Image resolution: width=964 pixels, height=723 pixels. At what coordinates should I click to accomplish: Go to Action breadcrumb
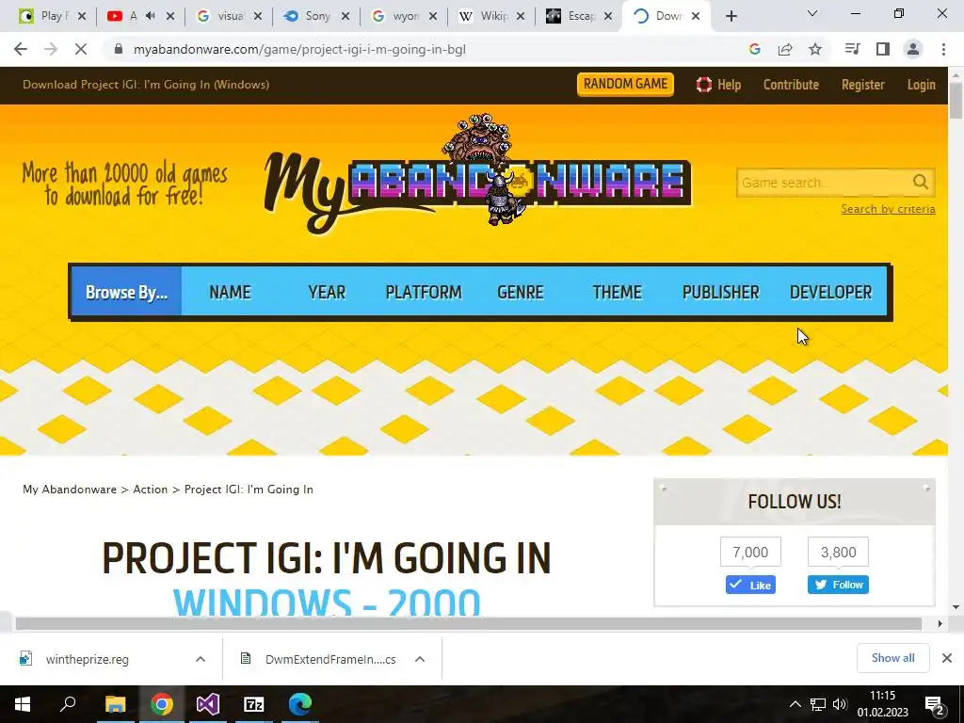click(150, 490)
